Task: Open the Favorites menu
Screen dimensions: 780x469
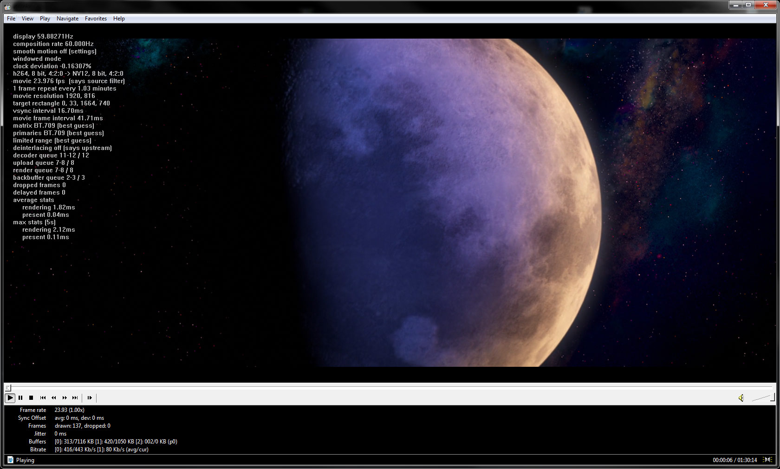Action: [x=96, y=19]
